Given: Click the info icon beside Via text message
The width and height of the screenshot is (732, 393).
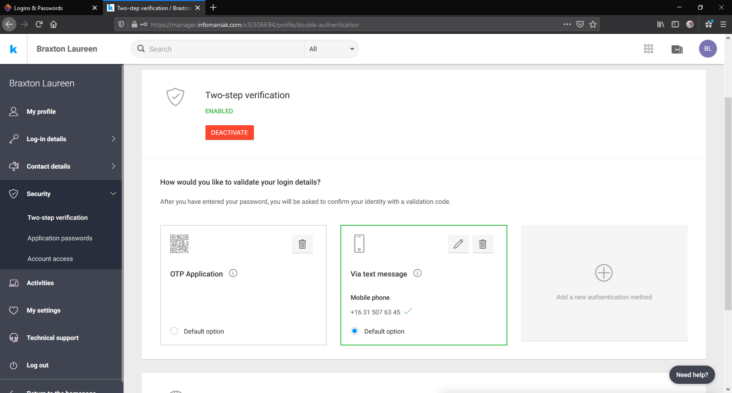Looking at the screenshot, I should [417, 273].
